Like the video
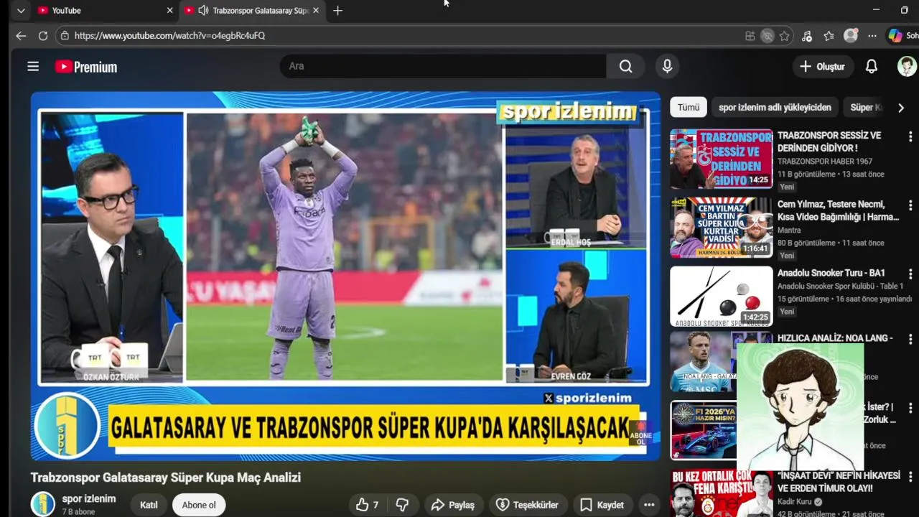 point(368,505)
